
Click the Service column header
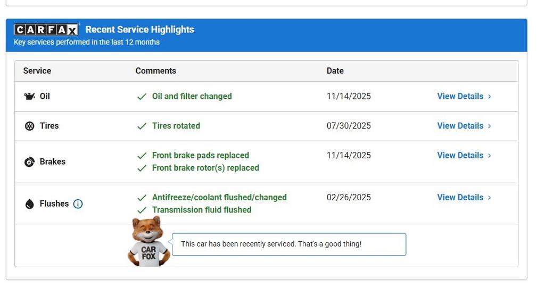(37, 71)
